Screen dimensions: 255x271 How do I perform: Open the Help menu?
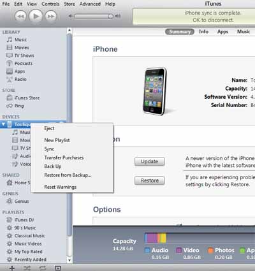click(110, 4)
